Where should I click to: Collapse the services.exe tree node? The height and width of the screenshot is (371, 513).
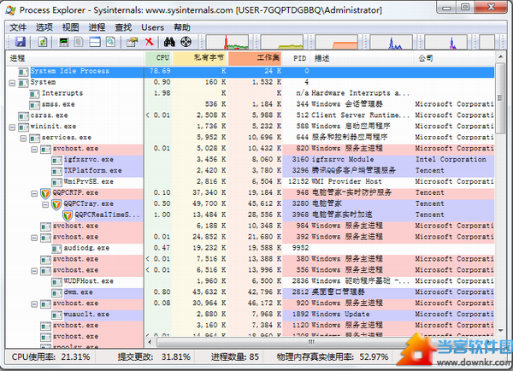(x=23, y=138)
